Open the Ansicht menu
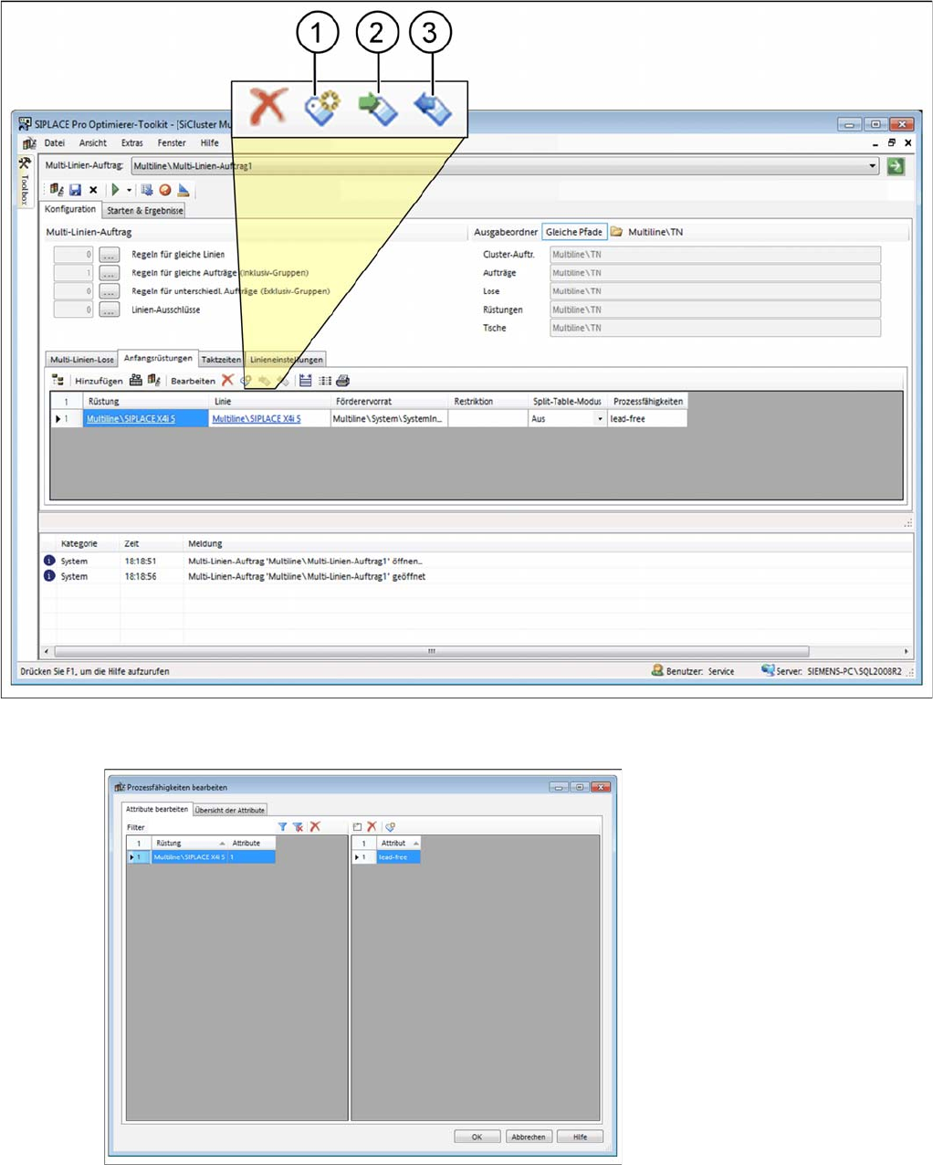 point(92,143)
